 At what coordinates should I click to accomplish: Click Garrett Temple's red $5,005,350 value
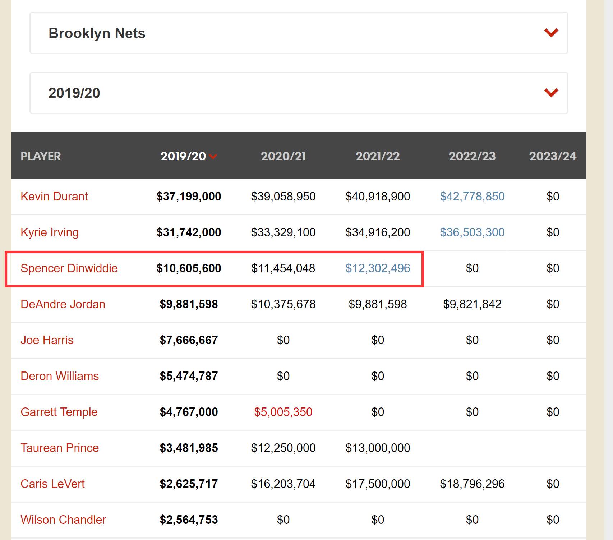coord(283,412)
